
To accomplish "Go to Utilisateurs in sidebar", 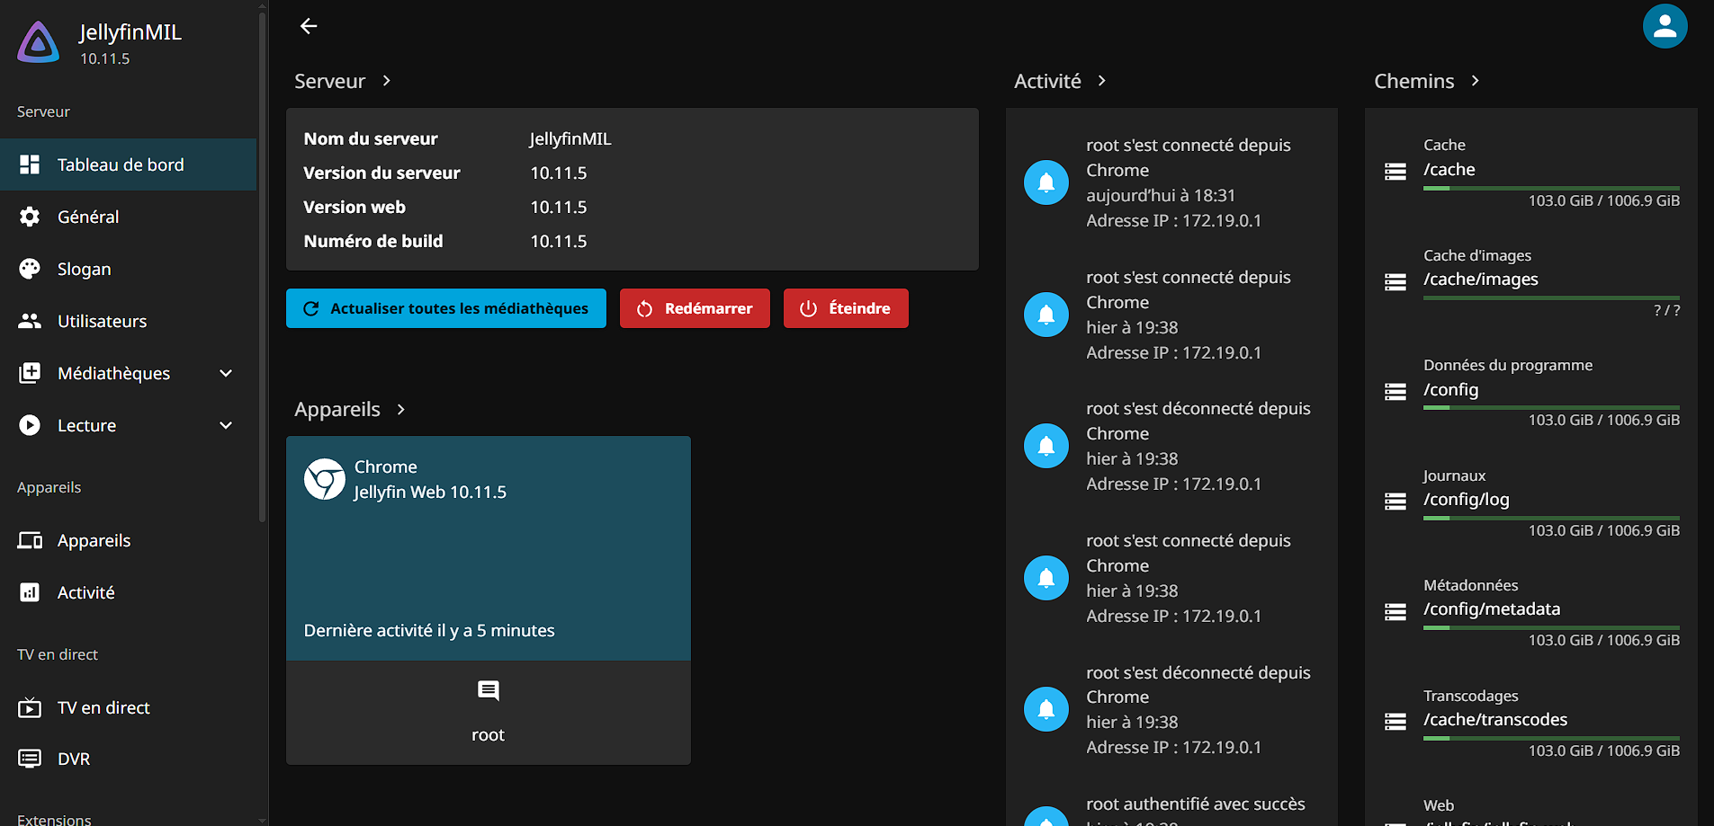I will pyautogui.click(x=102, y=321).
